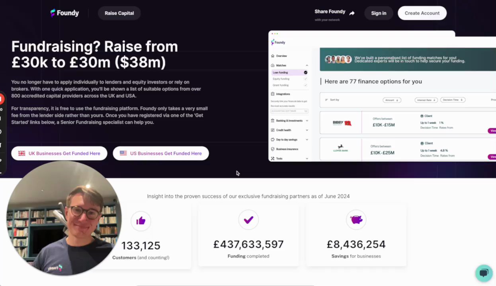This screenshot has height=286, width=496.
Task: Click the Share Foundy arrow icon
Action: [x=352, y=13]
